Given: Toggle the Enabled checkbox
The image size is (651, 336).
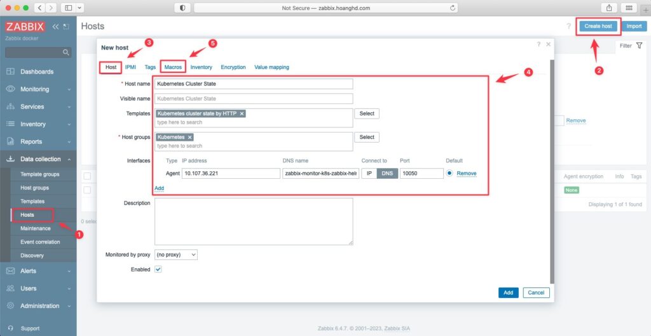Looking at the screenshot, I should 158,269.
